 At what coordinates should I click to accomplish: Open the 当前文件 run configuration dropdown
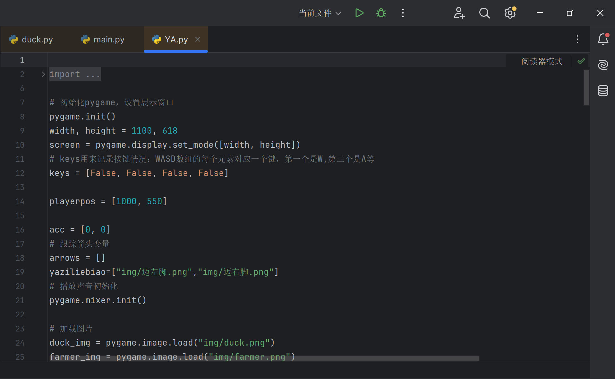point(320,13)
